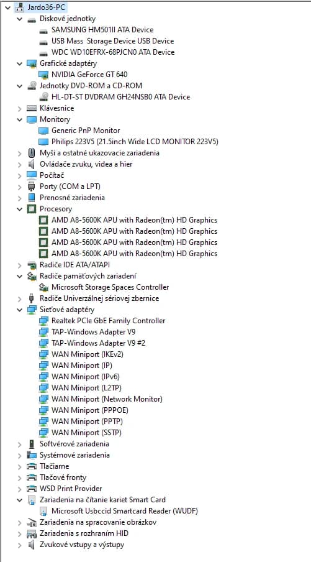This screenshot has width=311, height=562.
Task: Click the Jardo36-PC computer root icon
Action: click(20, 7)
